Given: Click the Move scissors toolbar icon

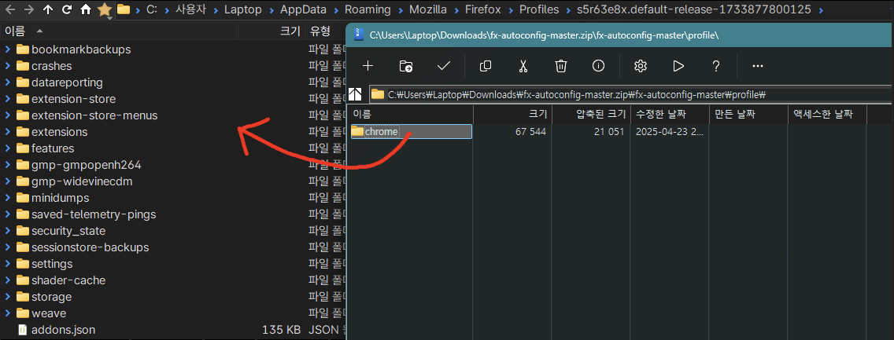Looking at the screenshot, I should pos(523,66).
